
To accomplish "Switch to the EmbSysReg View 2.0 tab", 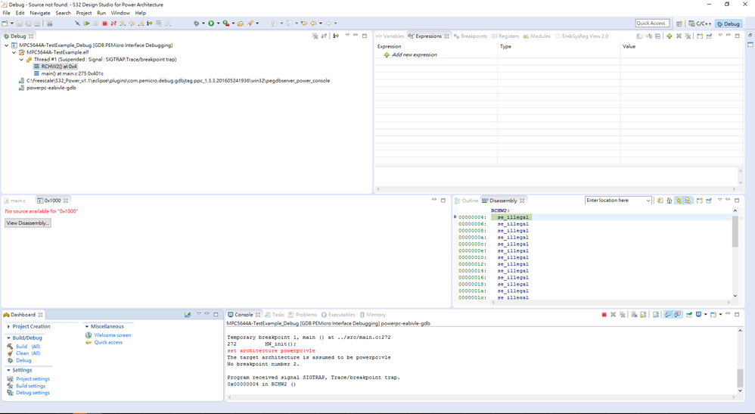I will [x=582, y=36].
